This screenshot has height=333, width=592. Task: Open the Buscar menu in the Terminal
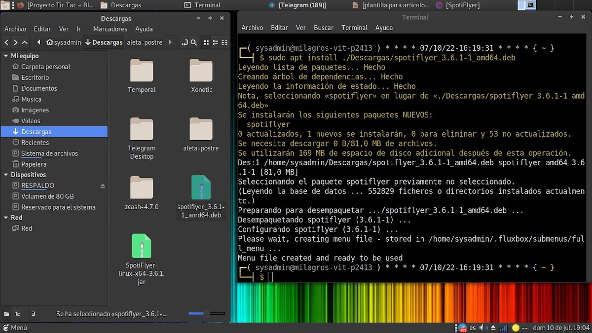[324, 28]
